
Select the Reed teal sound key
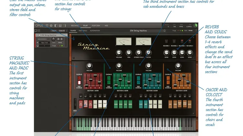pos(146,104)
